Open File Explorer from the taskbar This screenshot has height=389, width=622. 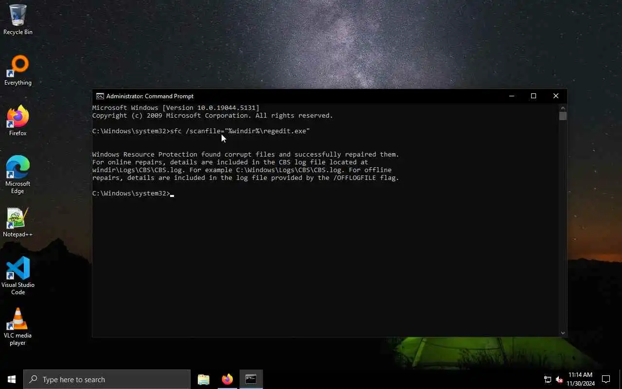(204, 379)
